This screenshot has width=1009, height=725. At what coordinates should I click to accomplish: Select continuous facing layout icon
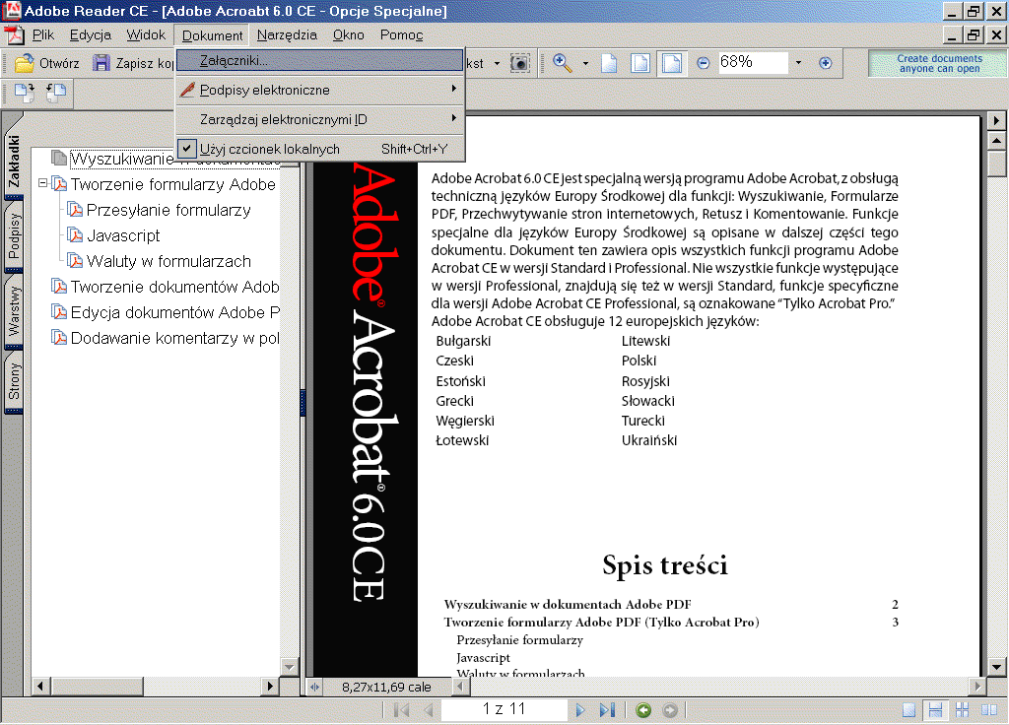coord(962,710)
